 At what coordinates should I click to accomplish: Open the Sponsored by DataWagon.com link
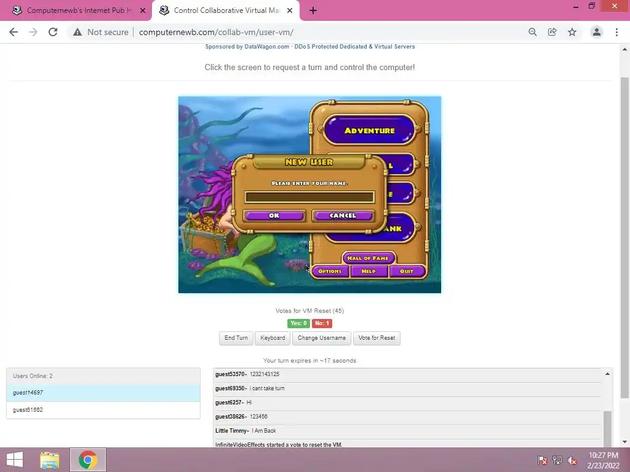click(x=310, y=47)
